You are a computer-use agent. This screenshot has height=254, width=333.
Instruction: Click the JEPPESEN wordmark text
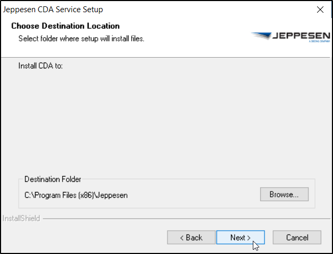pyautogui.click(x=297, y=36)
